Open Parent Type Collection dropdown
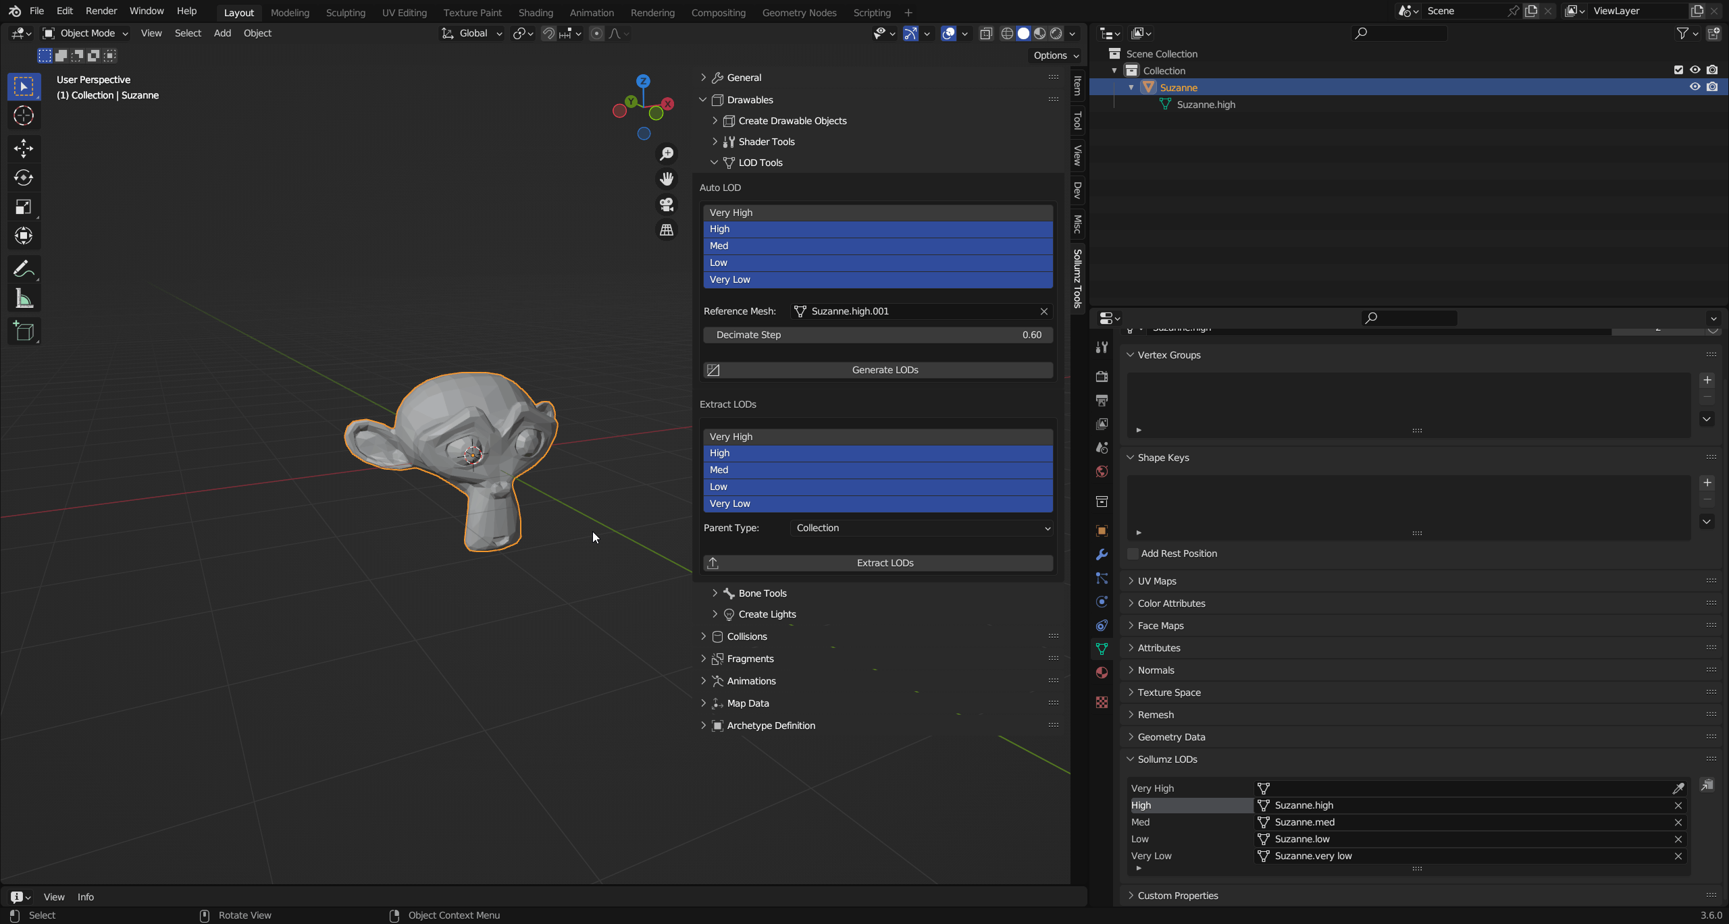 point(921,528)
